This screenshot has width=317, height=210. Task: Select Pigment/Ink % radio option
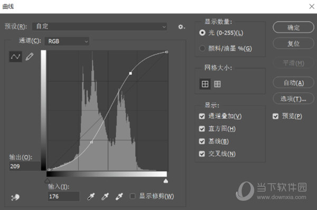pyautogui.click(x=202, y=48)
